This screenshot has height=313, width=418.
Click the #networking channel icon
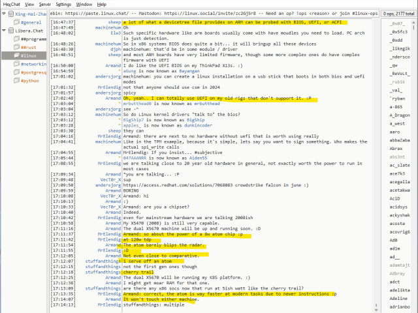click(16, 65)
